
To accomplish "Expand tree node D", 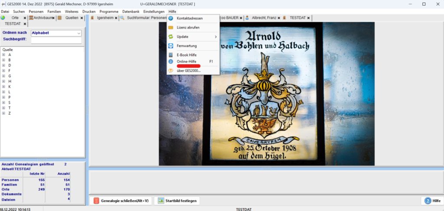I will coord(3,65).
